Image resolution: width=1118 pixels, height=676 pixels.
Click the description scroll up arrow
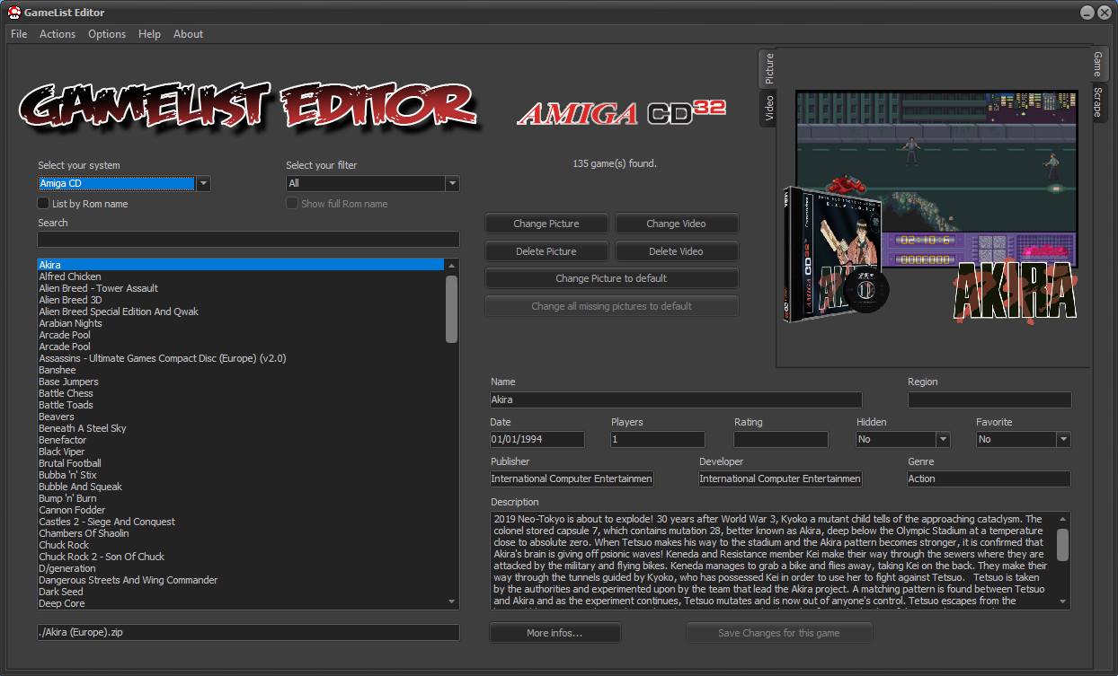click(x=1062, y=520)
